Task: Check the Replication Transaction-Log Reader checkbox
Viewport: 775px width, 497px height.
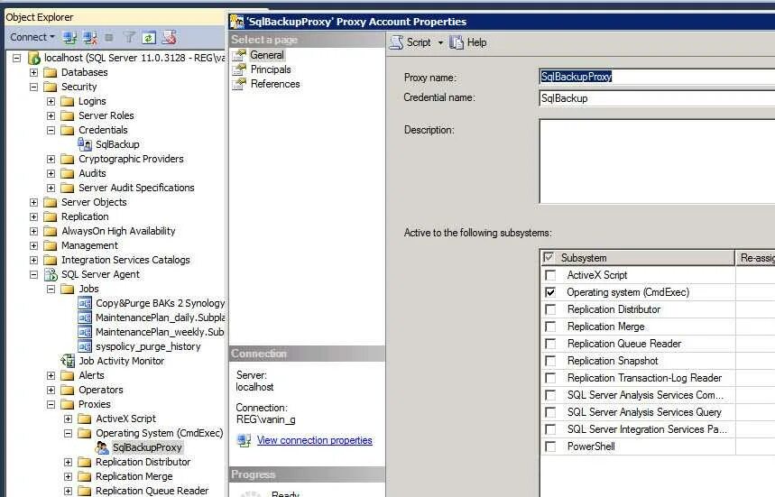Action: [550, 378]
